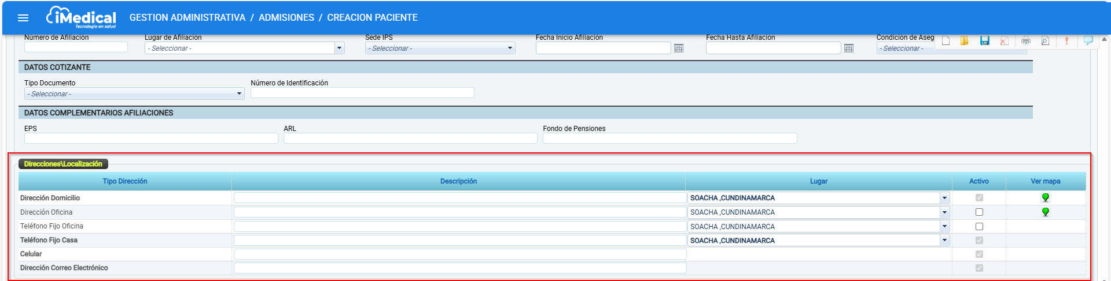This screenshot has height=281, width=1111.
Task: Click the Delete document red X icon
Action: (1005, 40)
